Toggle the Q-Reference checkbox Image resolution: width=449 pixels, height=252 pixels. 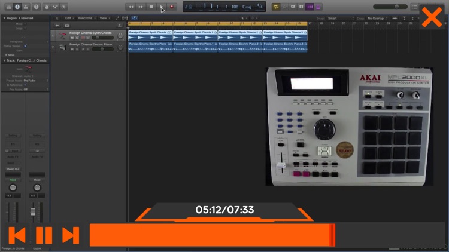[x=26, y=85]
